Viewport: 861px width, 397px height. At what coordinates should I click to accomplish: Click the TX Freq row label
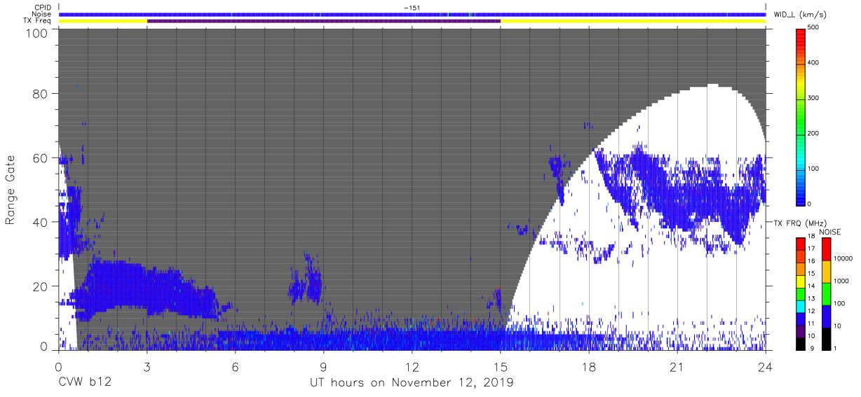coord(37,21)
